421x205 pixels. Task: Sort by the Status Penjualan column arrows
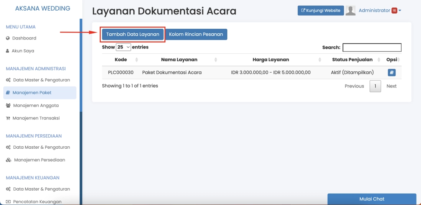[x=379, y=60]
